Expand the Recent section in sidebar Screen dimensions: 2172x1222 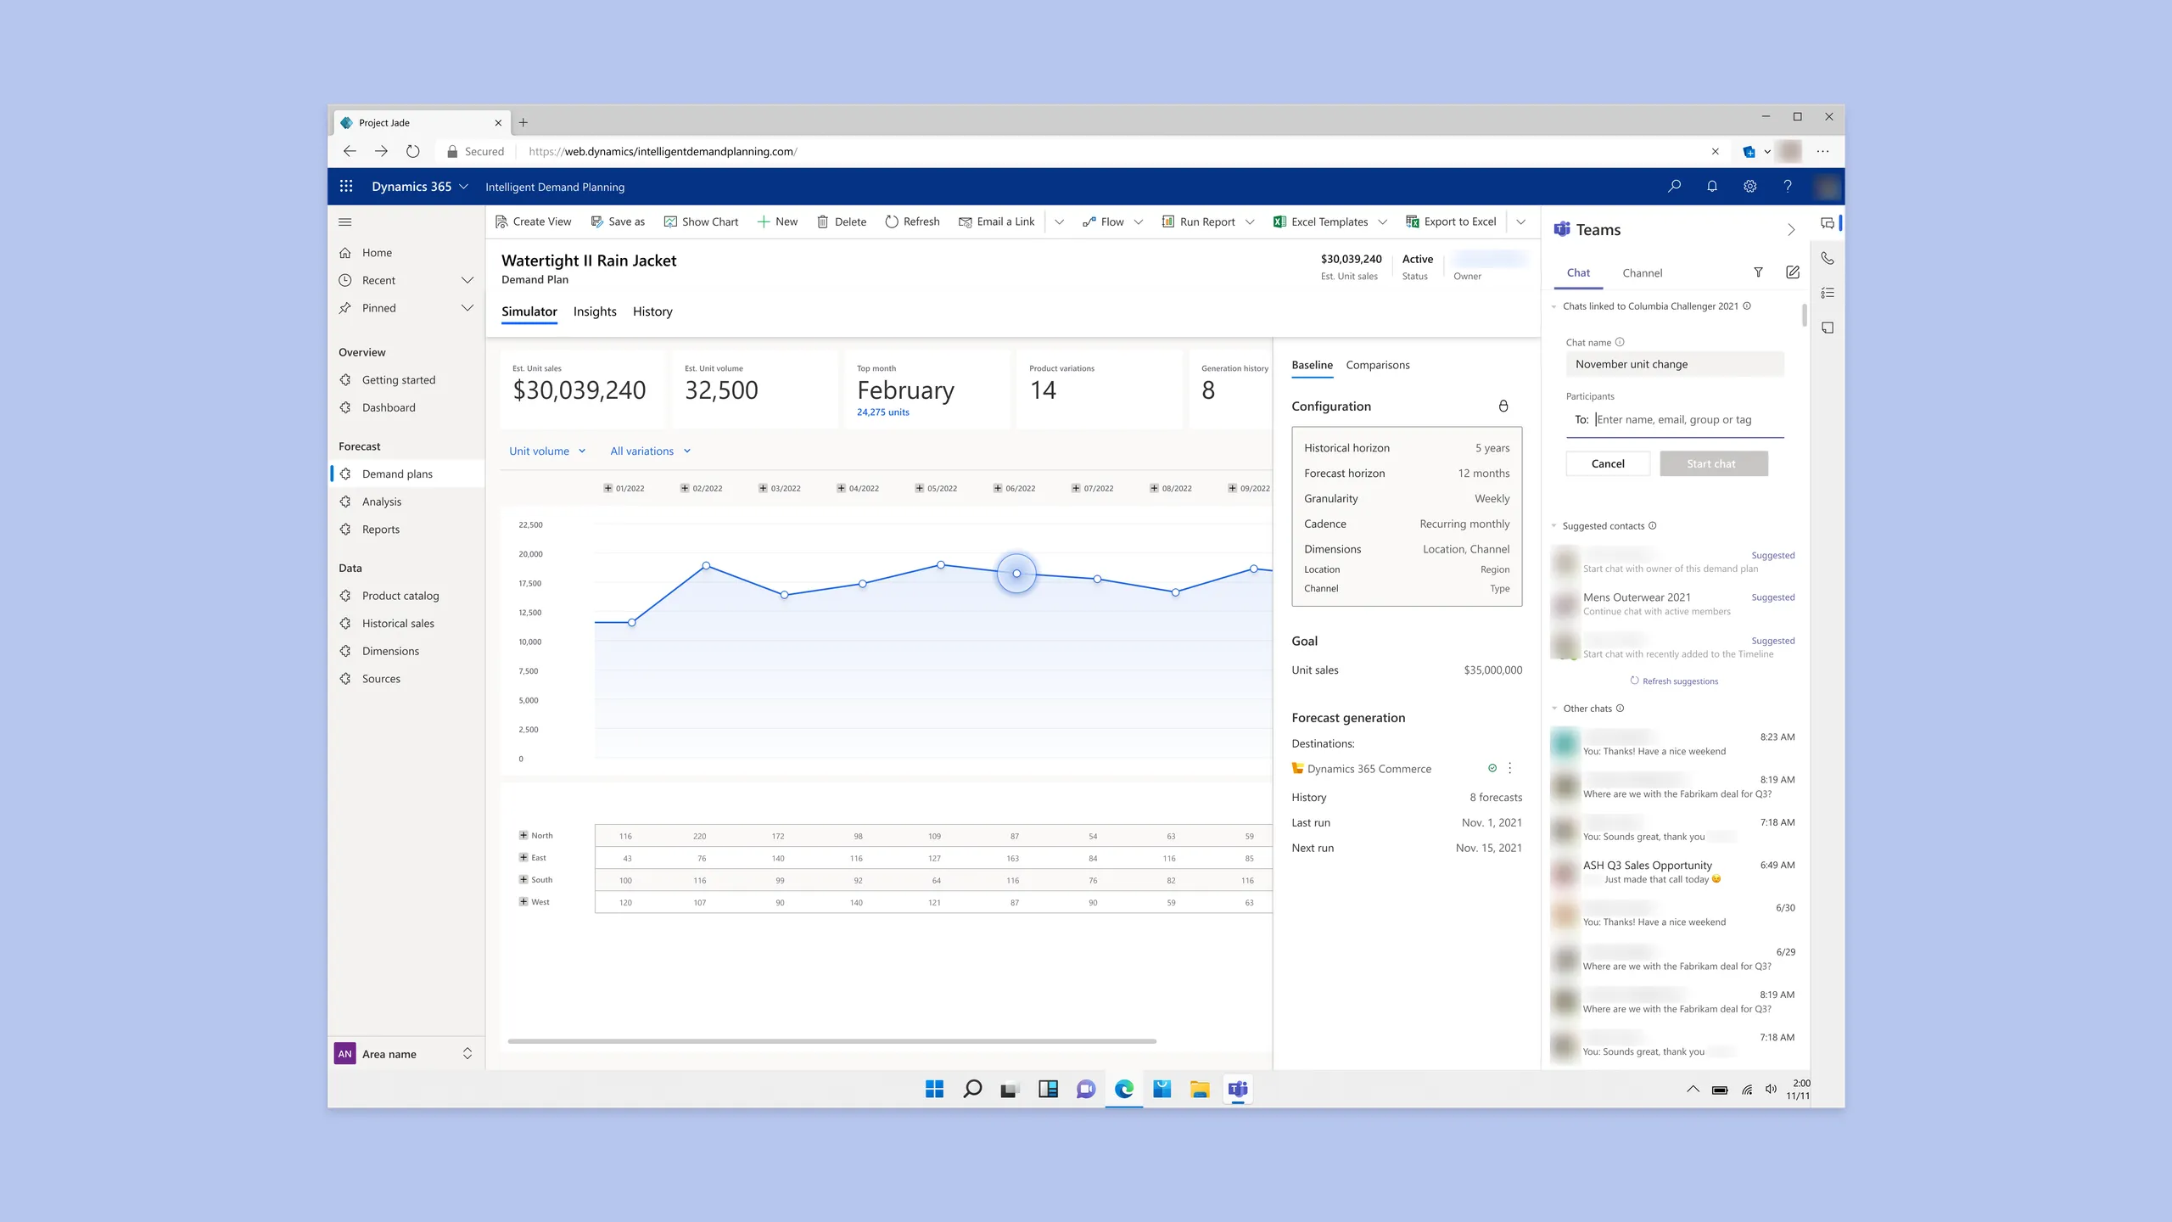tap(467, 280)
